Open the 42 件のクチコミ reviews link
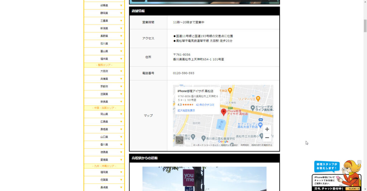This screenshot has width=367, height=191. (205, 105)
